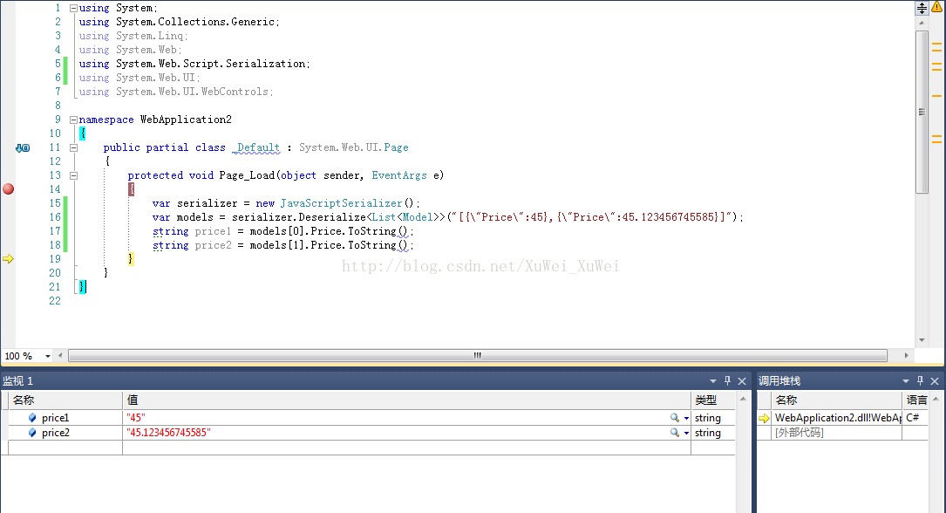The height and width of the screenshot is (513, 946).
Task: Click JavaScriptSerializer on line 15
Action: (341, 203)
